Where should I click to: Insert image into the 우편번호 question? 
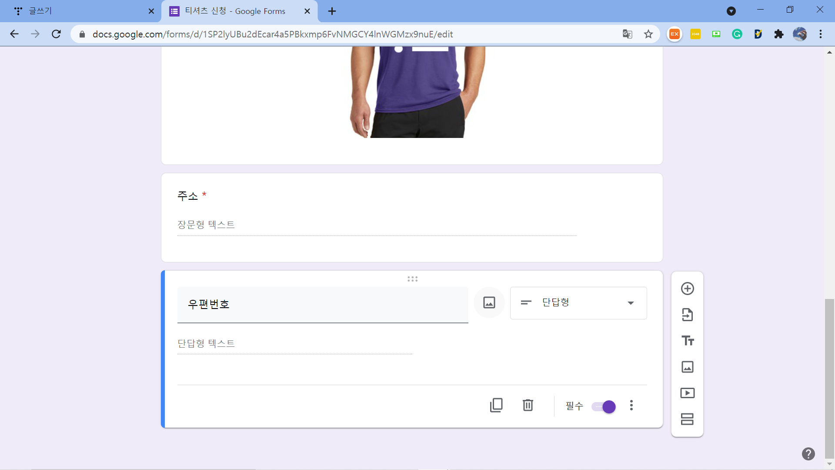(x=489, y=302)
